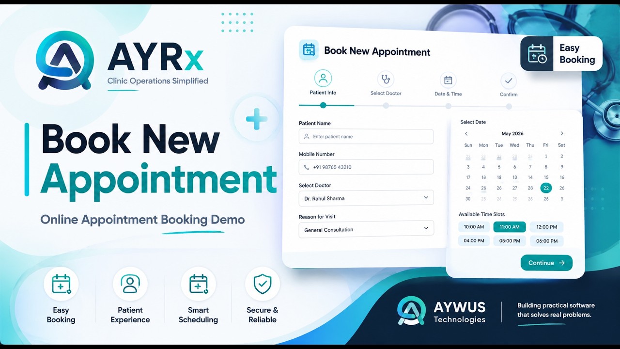The image size is (620, 349).
Task: Click the Mobile Number input field
Action: pos(366,167)
